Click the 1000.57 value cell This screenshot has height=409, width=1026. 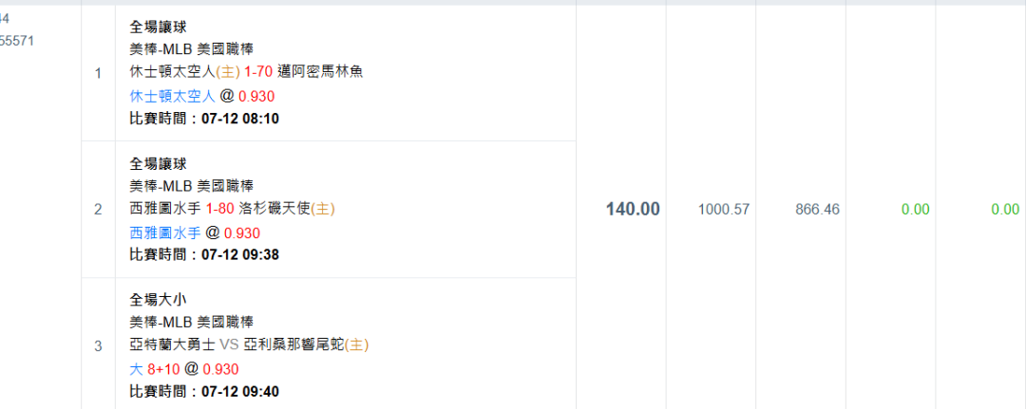(x=724, y=210)
